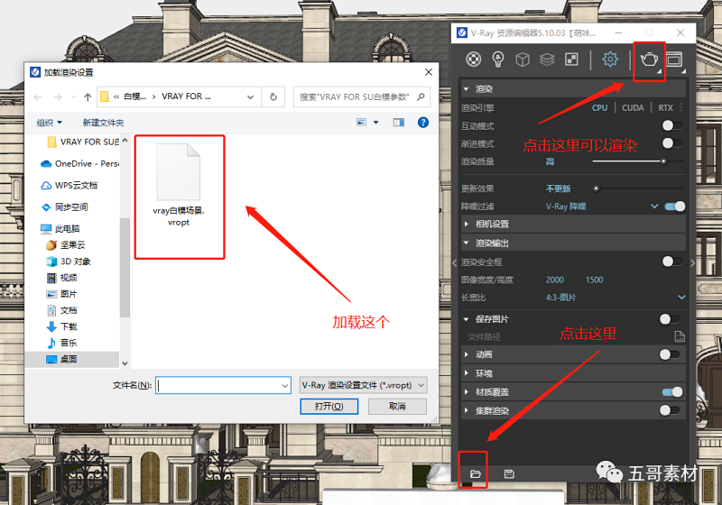Open the Geometry cube icon tab
Screen dimensions: 722x505
523,60
